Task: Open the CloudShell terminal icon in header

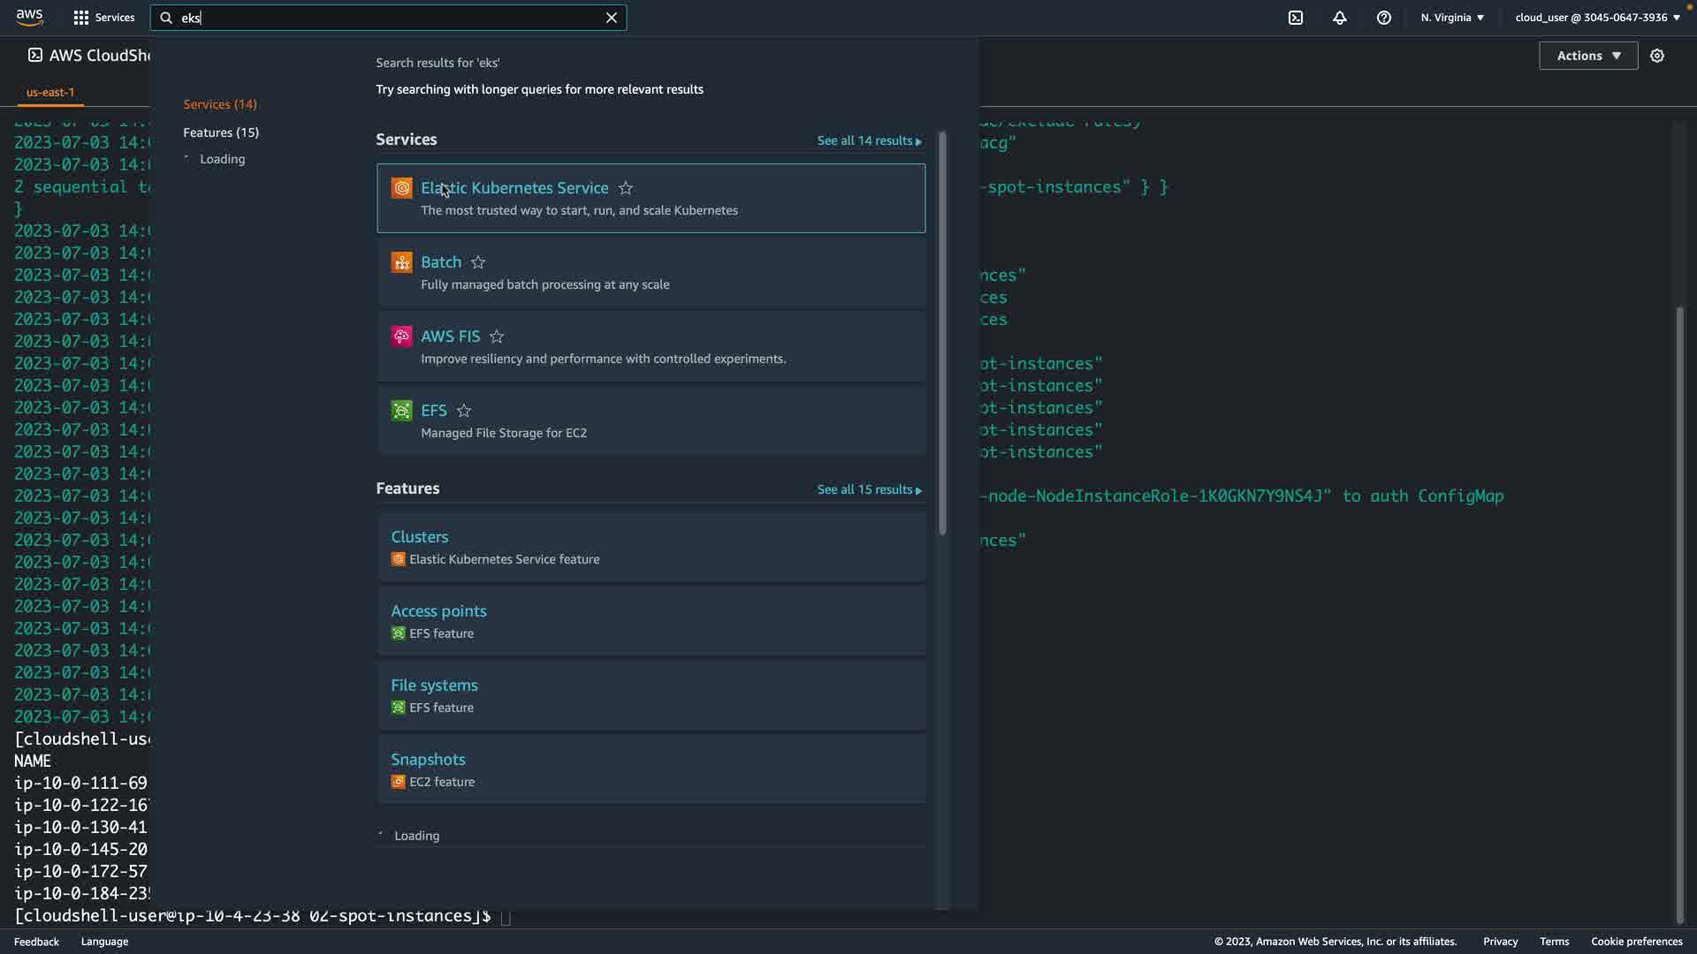Action: 1296,18
